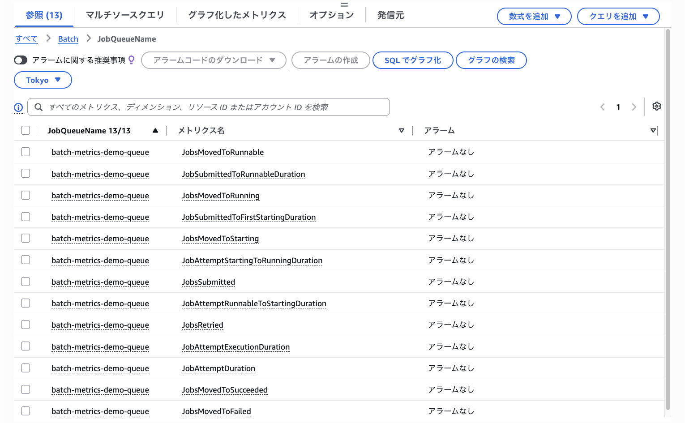This screenshot has width=685, height=423.
Task: Switch to グラフ化したメトリクス tab
Action: tap(237, 15)
